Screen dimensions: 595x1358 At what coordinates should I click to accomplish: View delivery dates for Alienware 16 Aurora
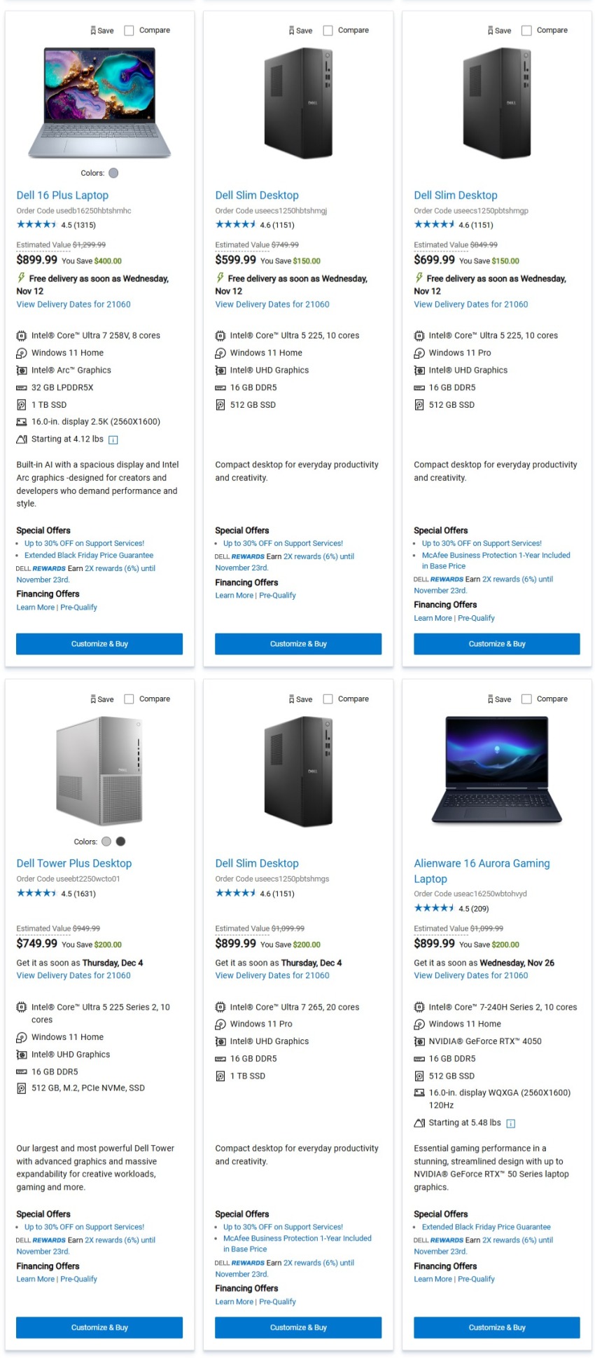click(x=470, y=975)
